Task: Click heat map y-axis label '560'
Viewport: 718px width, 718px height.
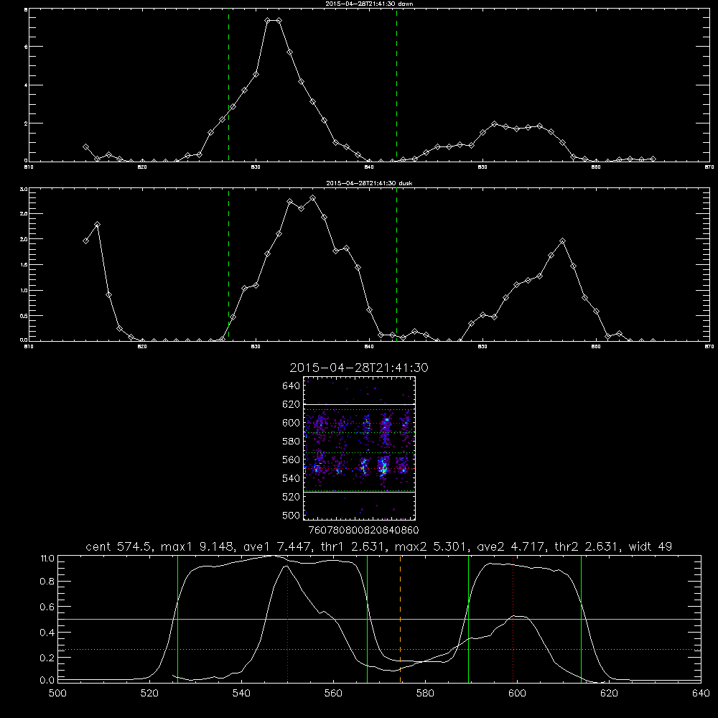Action: (292, 460)
